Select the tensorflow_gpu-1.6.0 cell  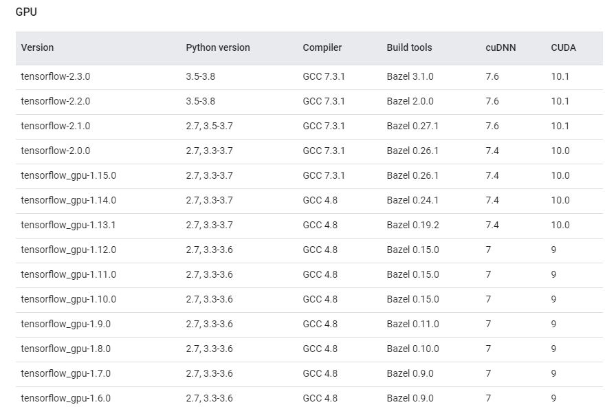66,398
